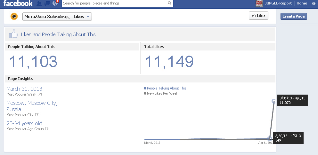
Task: Click the Like button for the page
Action: [258, 16]
